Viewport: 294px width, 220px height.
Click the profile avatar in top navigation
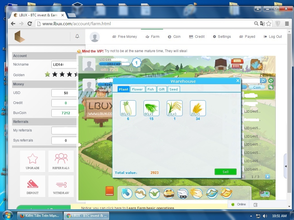pos(95,37)
